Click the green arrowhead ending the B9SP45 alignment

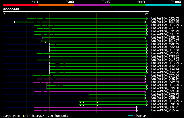click(x=145, y=22)
